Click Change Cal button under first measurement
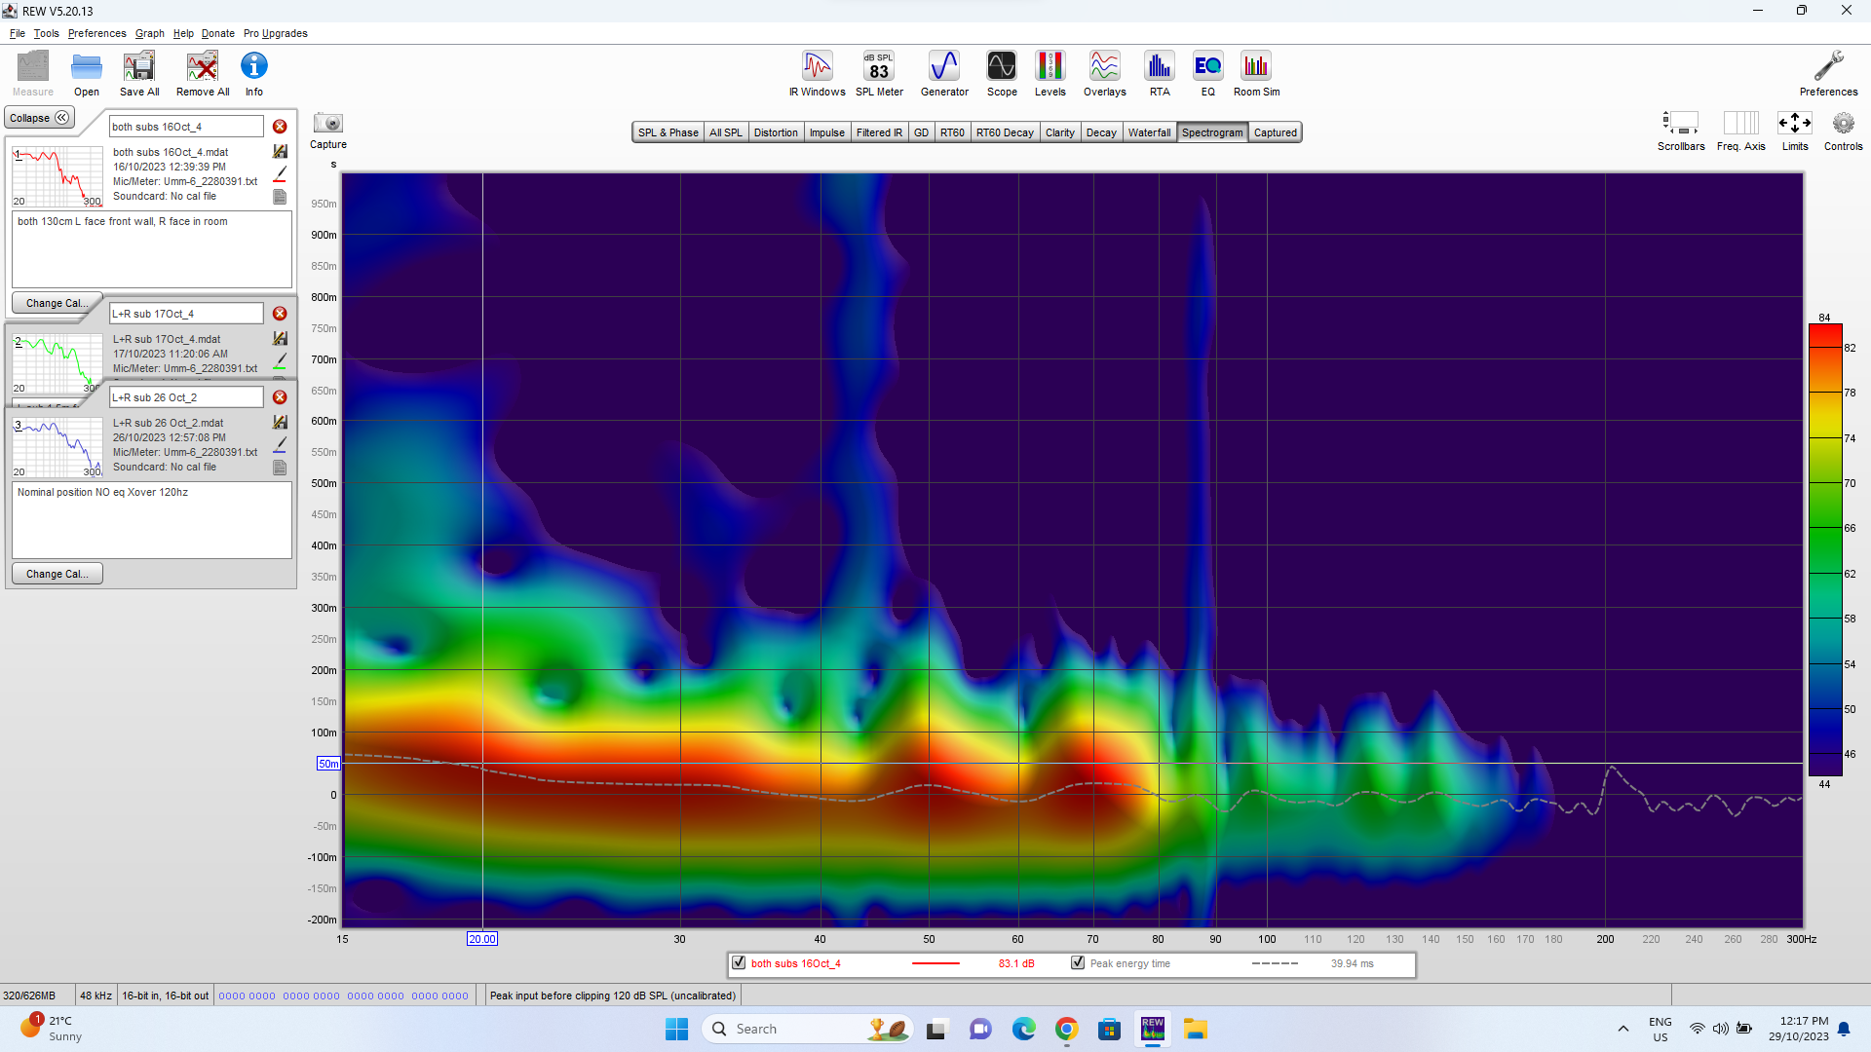 [57, 303]
